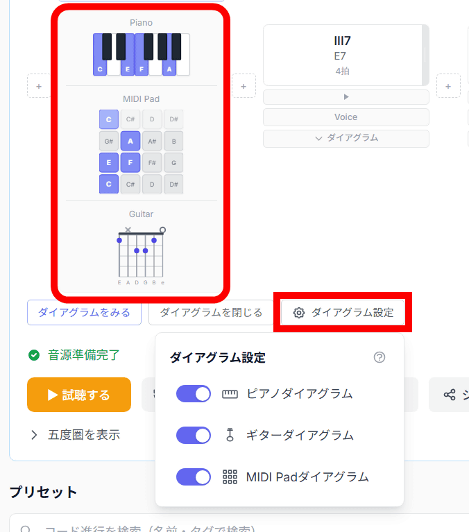Screen dimensions: 469x532
Task: Click the guitar icon in settings
Action: coord(230,436)
